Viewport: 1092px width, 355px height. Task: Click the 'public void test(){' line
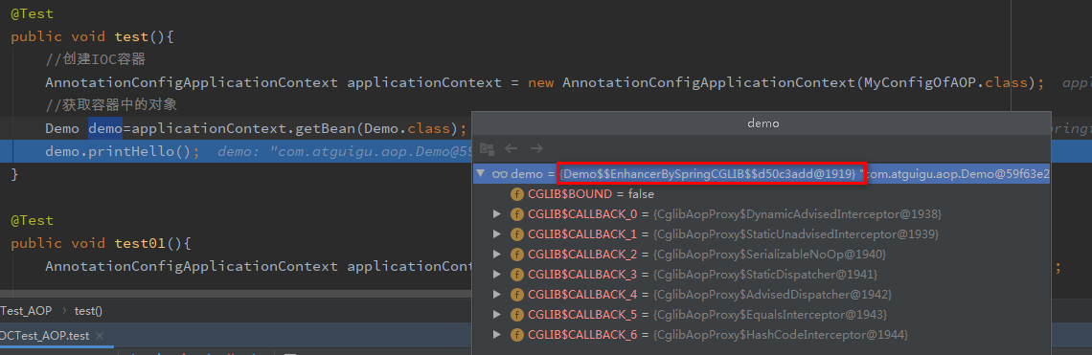click(x=92, y=36)
